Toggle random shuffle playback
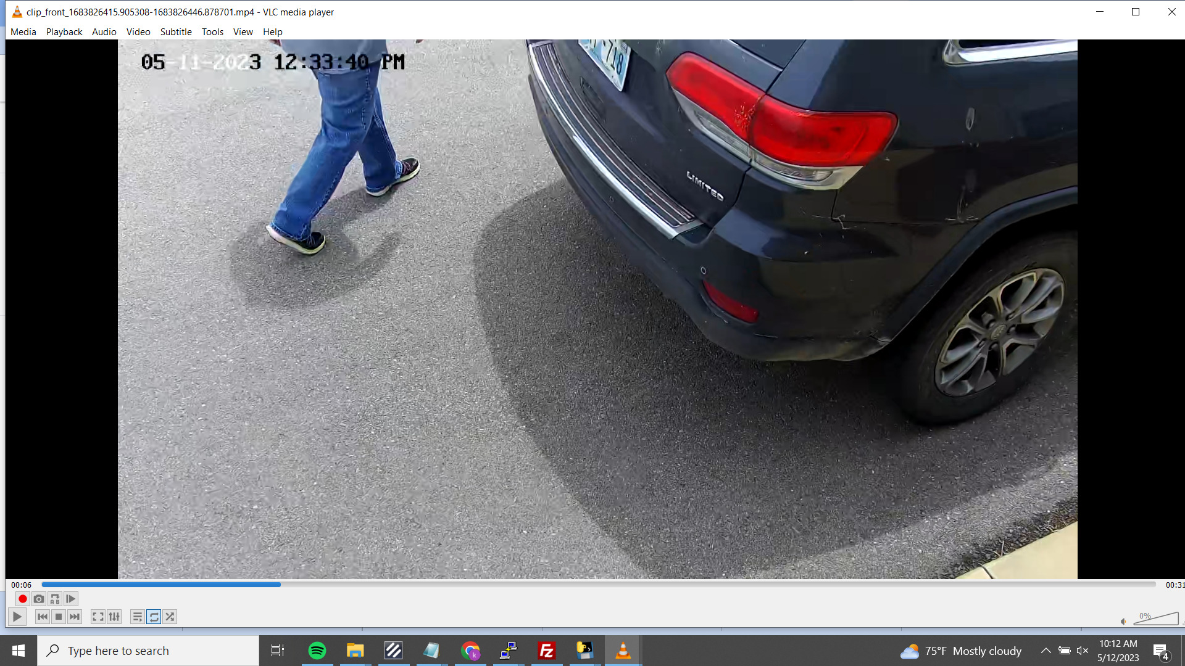 tap(170, 617)
